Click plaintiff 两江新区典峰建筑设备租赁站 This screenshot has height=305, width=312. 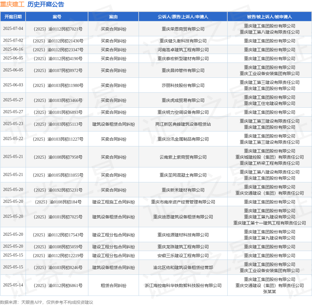click(x=183, y=124)
